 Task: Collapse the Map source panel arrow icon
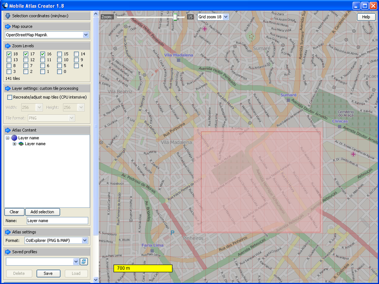coord(8,26)
